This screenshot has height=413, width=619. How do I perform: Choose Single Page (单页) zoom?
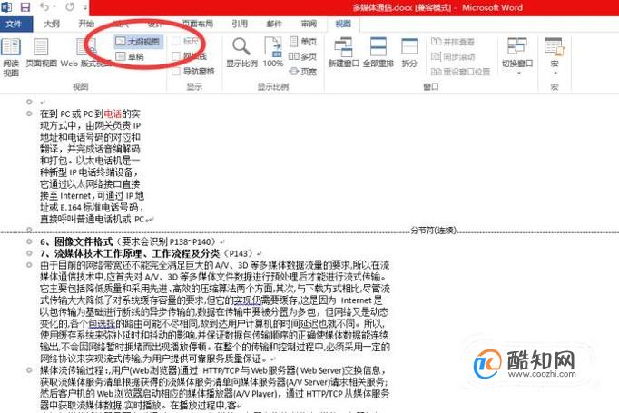(303, 42)
